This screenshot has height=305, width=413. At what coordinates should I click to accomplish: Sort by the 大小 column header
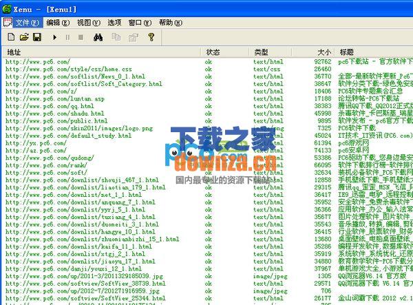click(313, 52)
